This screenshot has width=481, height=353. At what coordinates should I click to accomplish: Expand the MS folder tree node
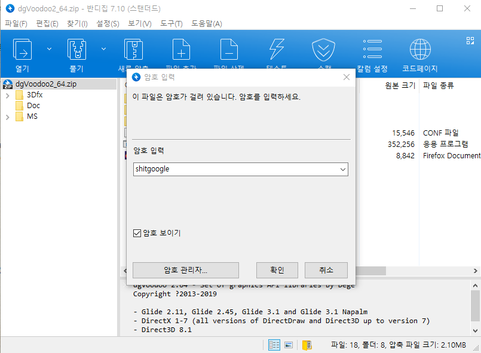[7, 117]
